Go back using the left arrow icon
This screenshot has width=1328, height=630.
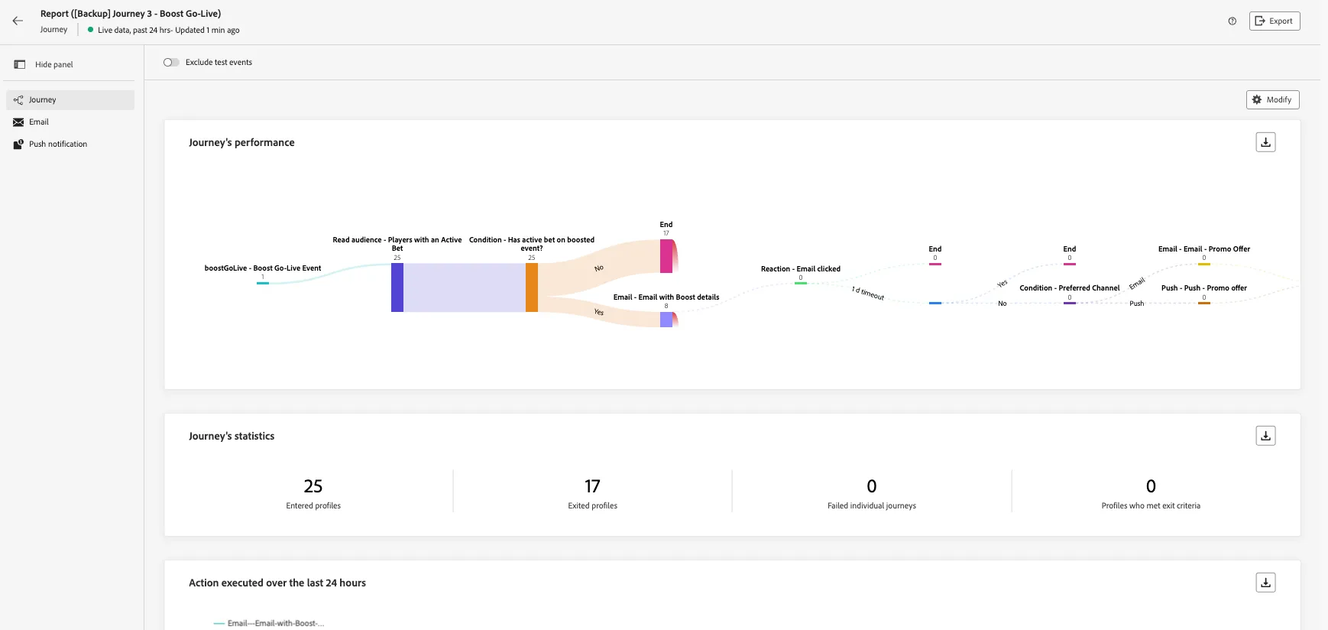pos(18,21)
